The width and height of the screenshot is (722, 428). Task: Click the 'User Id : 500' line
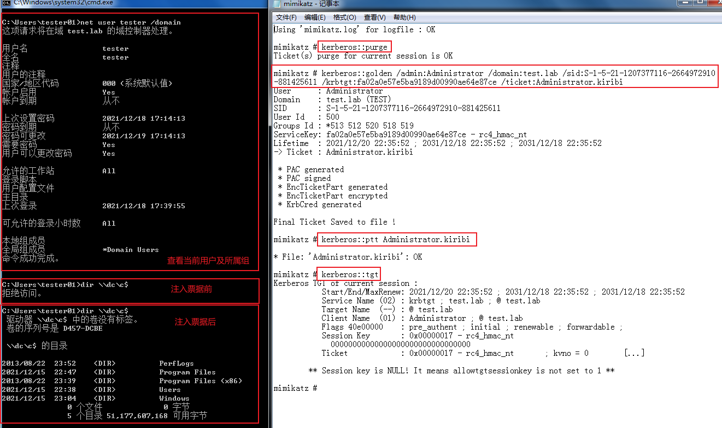[x=306, y=117]
